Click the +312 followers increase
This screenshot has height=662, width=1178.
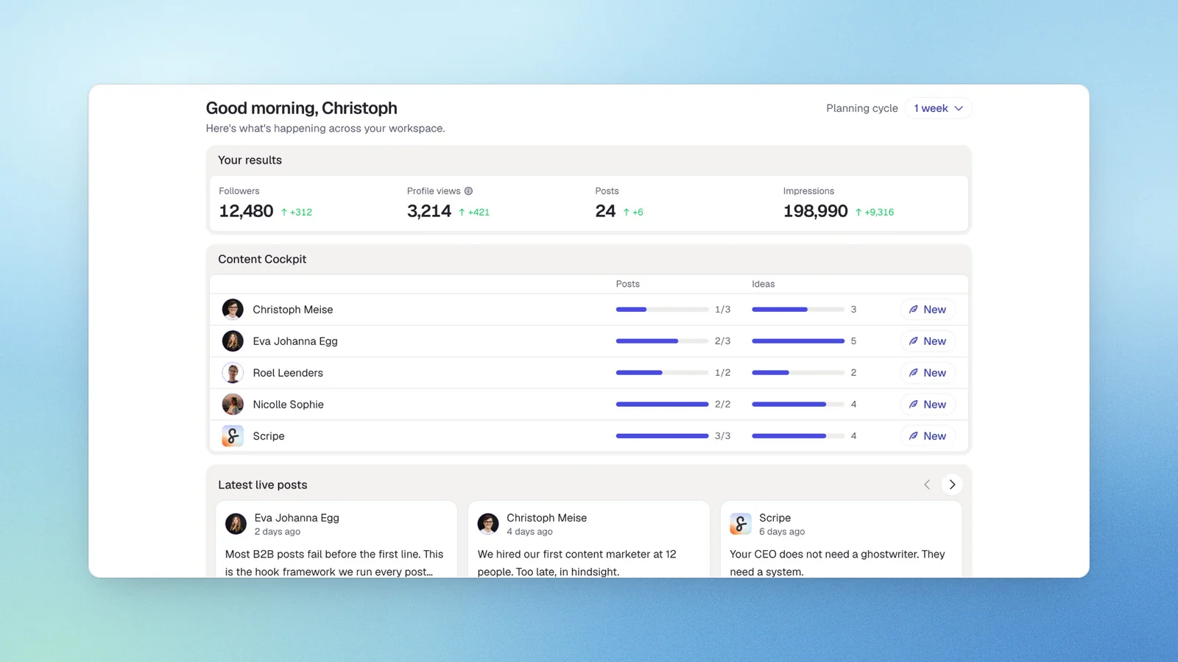tap(296, 212)
